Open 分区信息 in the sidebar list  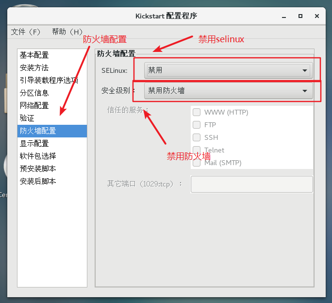click(52, 93)
